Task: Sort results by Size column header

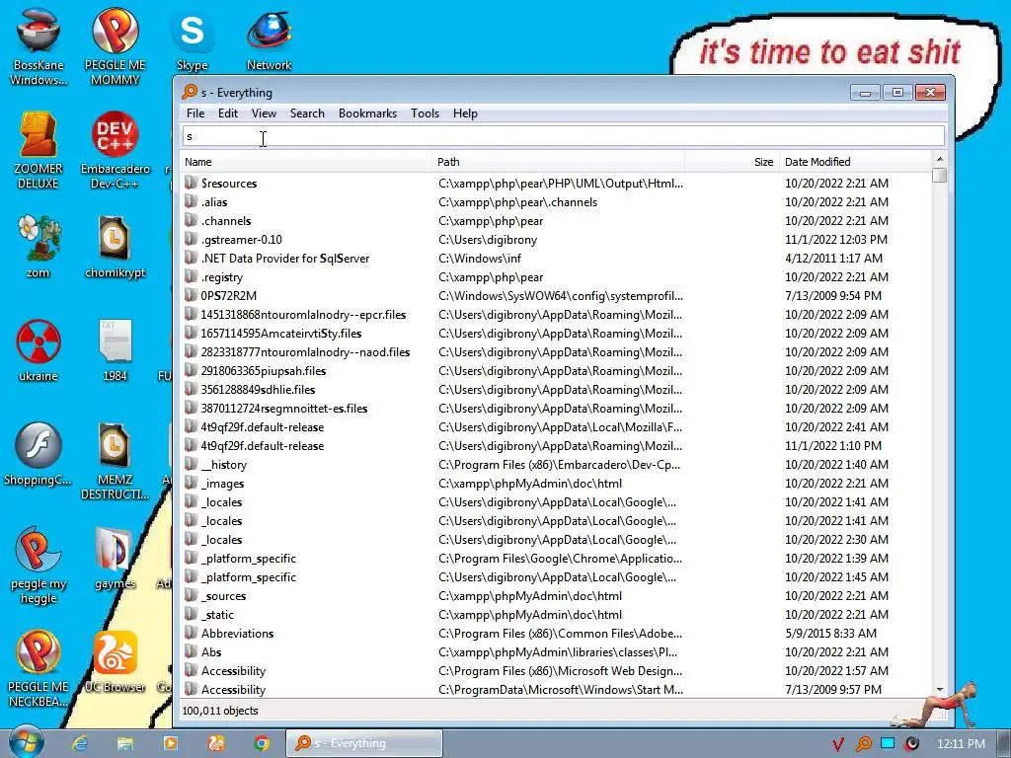Action: 732,162
